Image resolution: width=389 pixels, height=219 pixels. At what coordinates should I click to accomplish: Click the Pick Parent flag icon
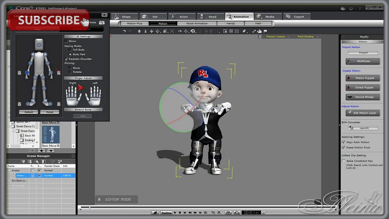[265, 31]
